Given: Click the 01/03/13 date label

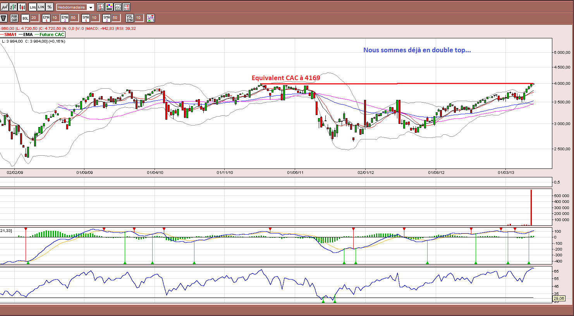Looking at the screenshot, I should (x=506, y=172).
